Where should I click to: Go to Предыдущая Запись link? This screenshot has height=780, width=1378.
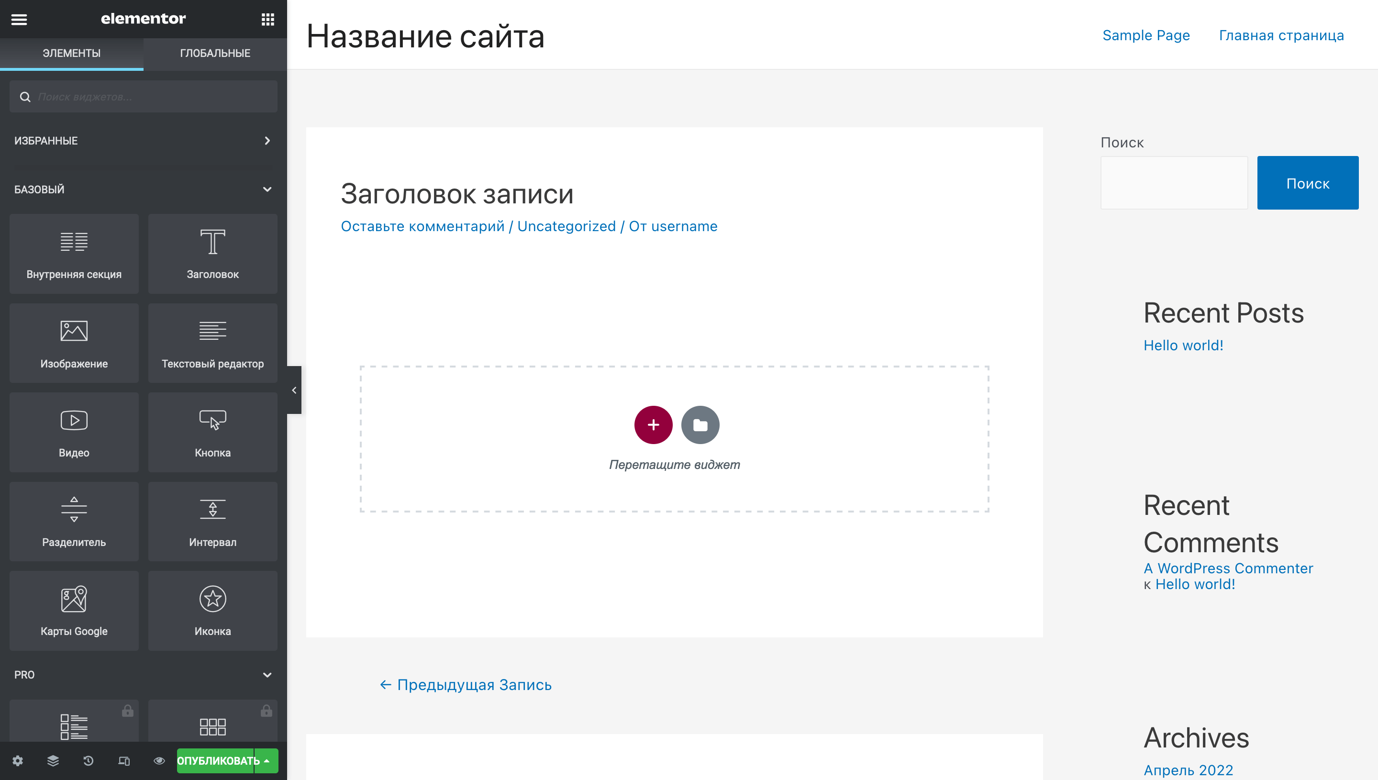[466, 685]
